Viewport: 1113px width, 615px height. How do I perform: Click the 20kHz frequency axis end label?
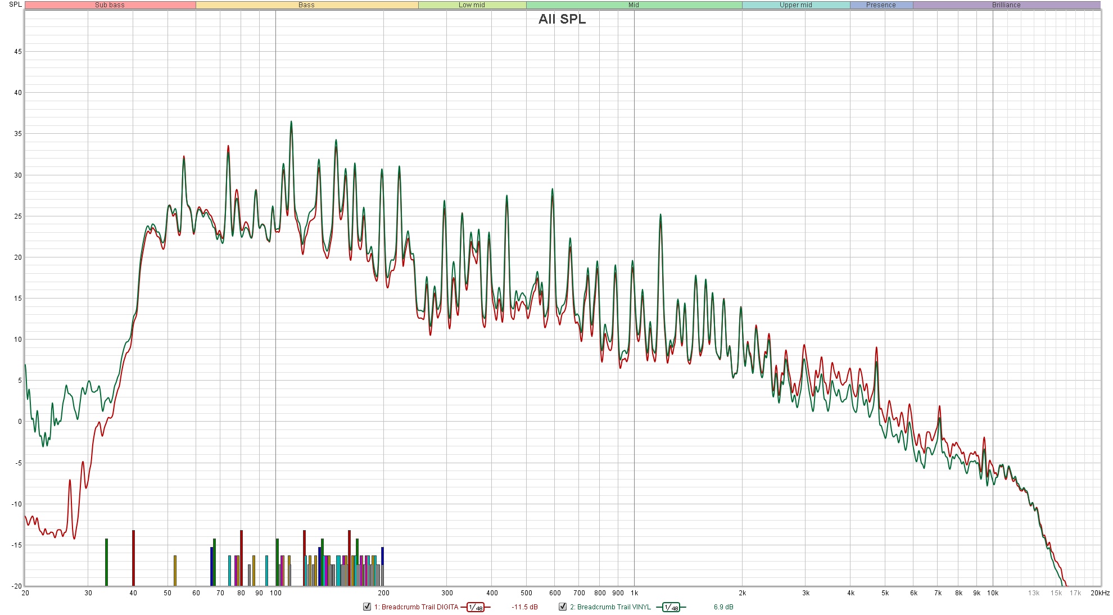click(x=1100, y=593)
